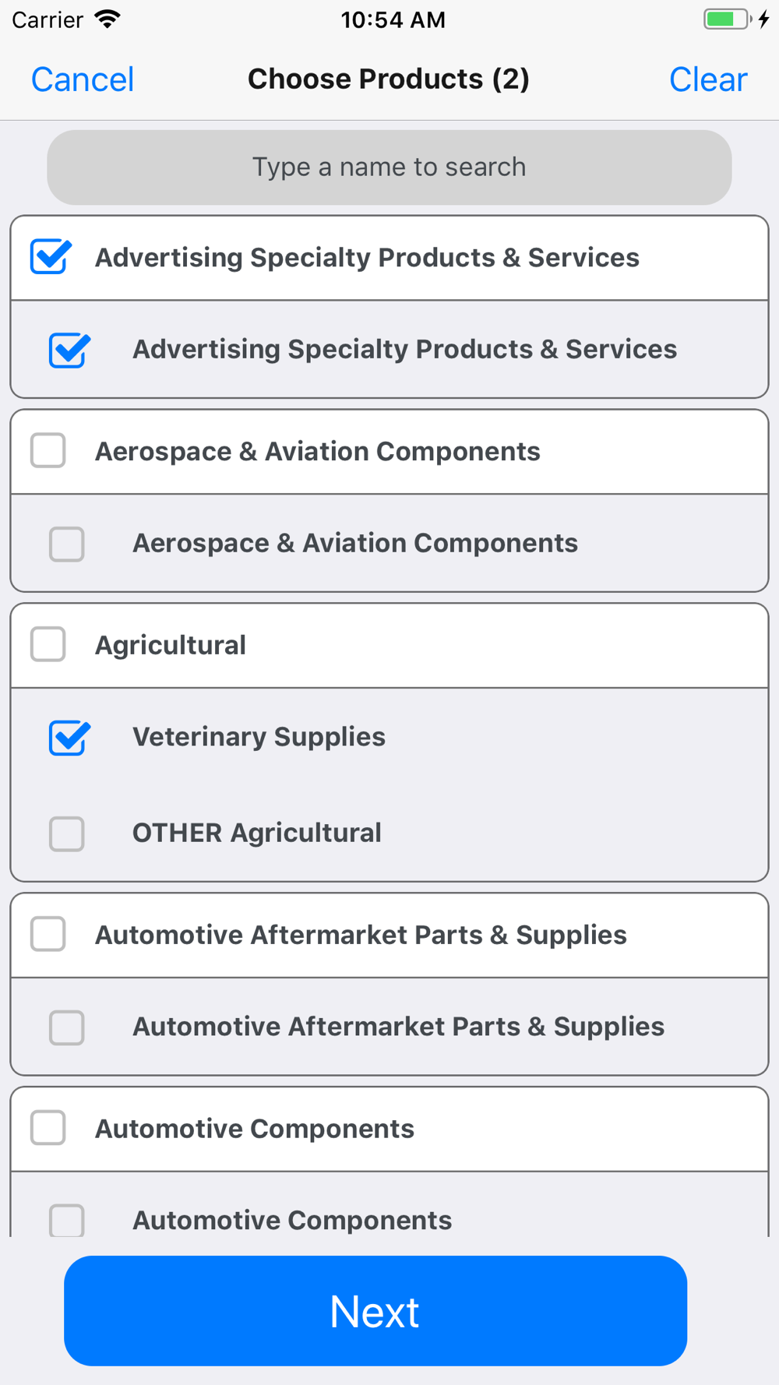This screenshot has width=779, height=1385.
Task: Check the Automotive Aftermarket Parts & Supplies sub-item checkbox
Action: (x=67, y=1027)
